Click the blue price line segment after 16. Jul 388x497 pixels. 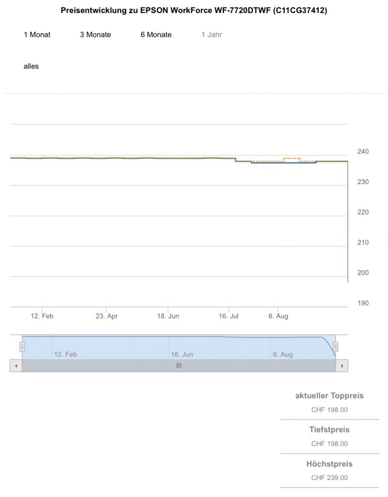(x=284, y=163)
